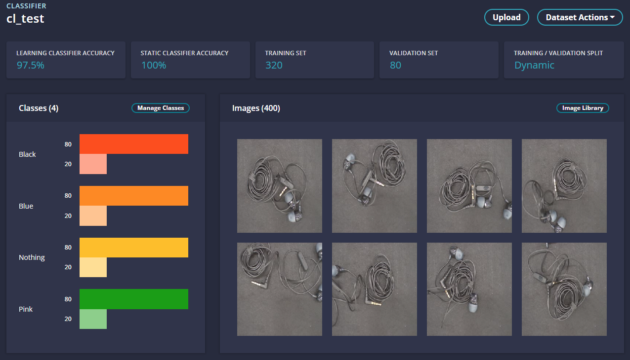Screen dimensions: 630x360
Task: Open the Image Library
Action: pos(583,108)
